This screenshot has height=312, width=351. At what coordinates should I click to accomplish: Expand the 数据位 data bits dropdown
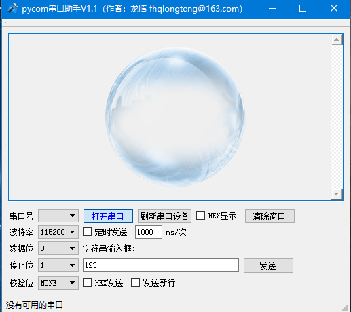(58, 248)
